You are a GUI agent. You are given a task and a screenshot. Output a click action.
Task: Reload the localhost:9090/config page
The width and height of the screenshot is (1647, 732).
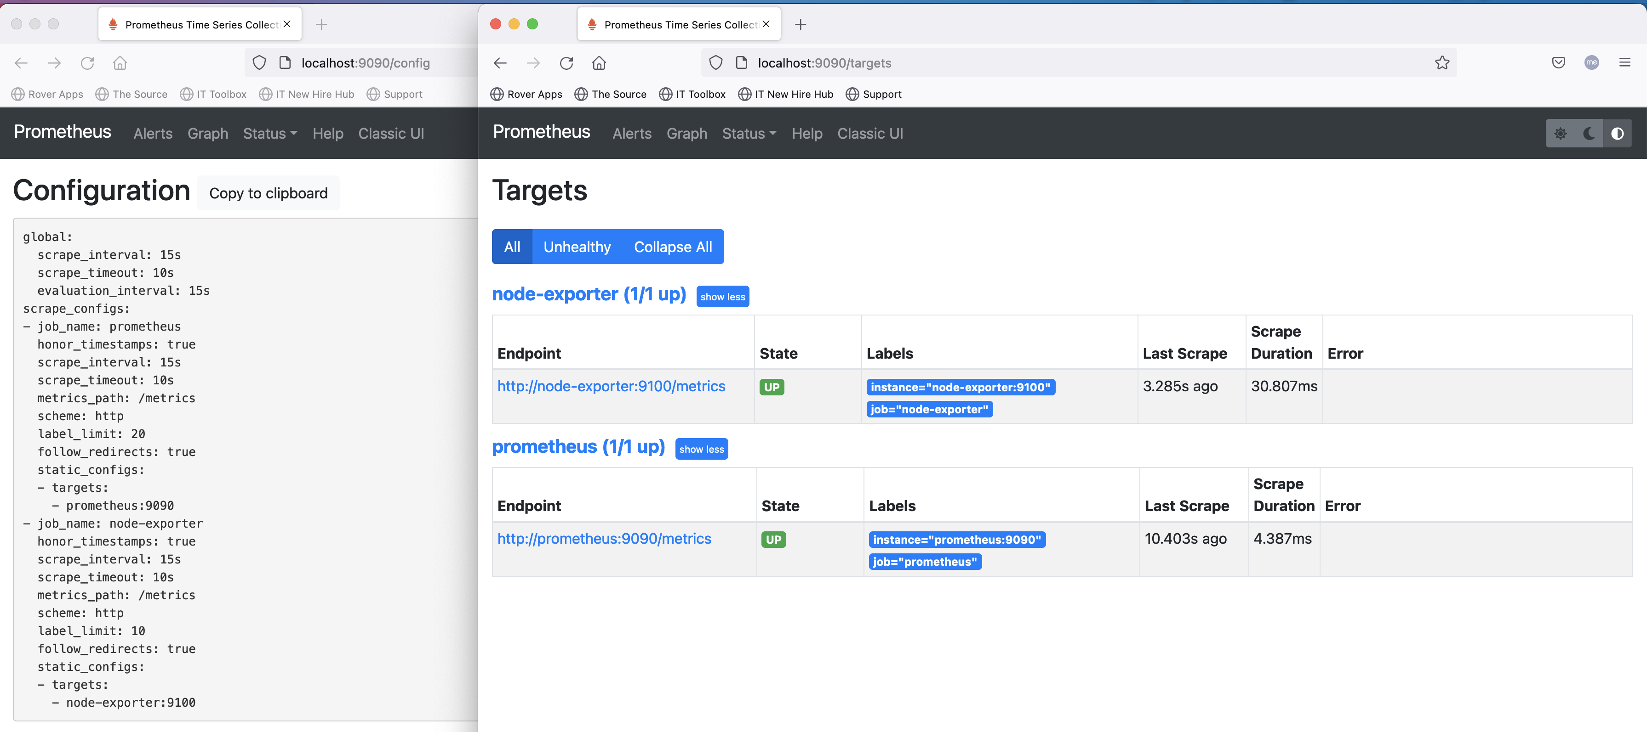(x=88, y=62)
